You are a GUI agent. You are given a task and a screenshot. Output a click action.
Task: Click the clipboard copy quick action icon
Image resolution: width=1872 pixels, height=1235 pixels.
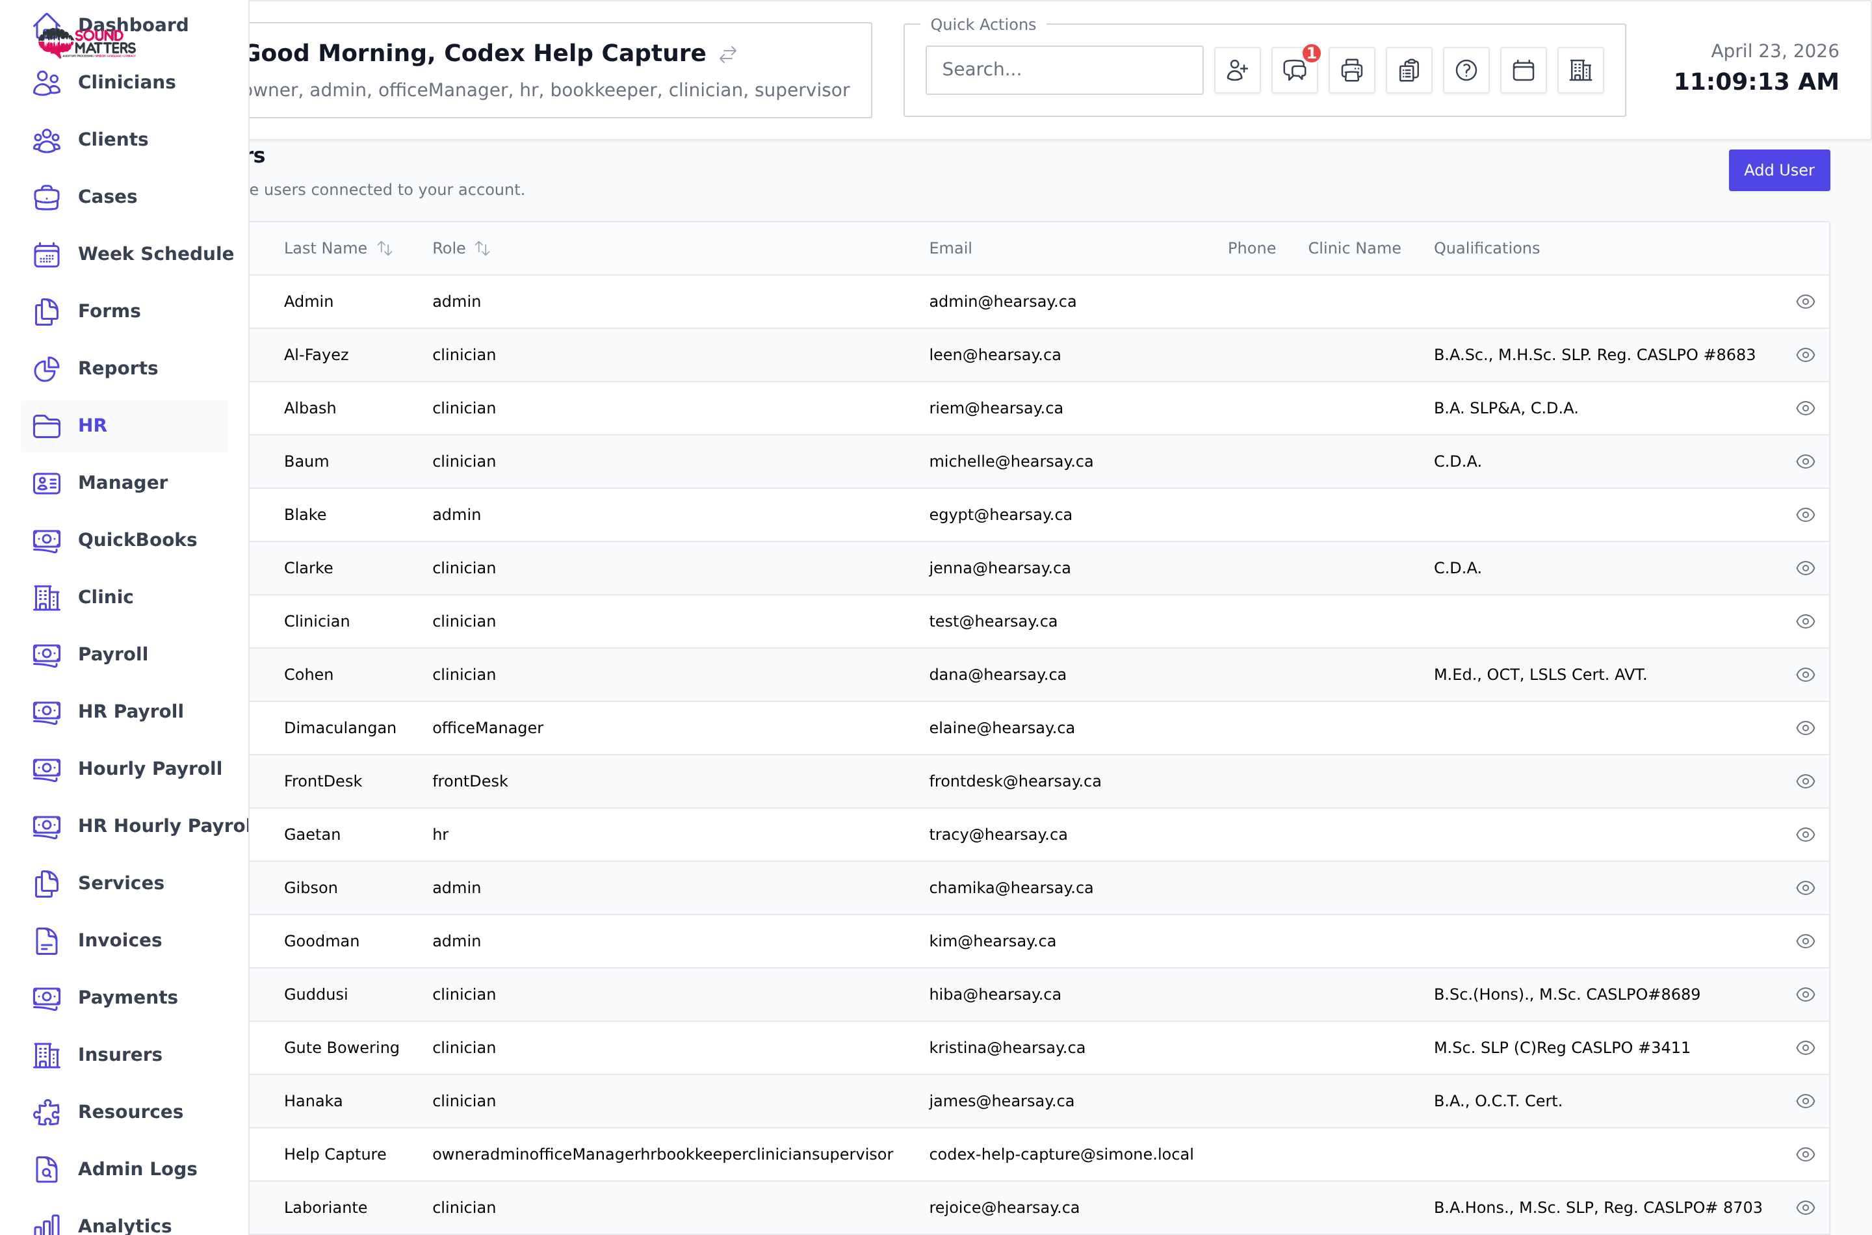(x=1409, y=70)
